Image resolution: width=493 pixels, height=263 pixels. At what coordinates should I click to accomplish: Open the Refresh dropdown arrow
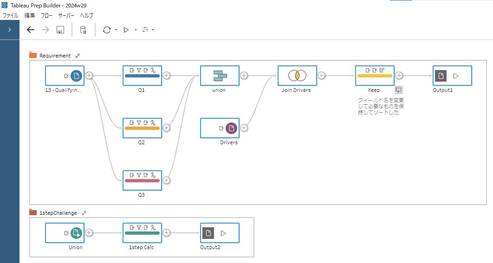click(117, 30)
